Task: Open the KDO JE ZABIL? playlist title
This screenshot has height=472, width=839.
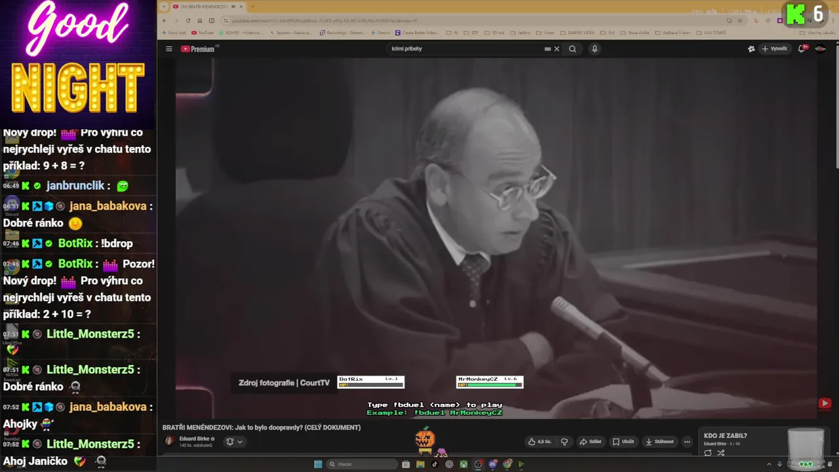Action: coord(725,436)
